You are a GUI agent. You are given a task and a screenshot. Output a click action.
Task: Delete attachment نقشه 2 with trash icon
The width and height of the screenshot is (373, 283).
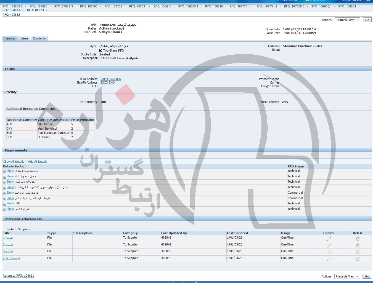pos(358,245)
